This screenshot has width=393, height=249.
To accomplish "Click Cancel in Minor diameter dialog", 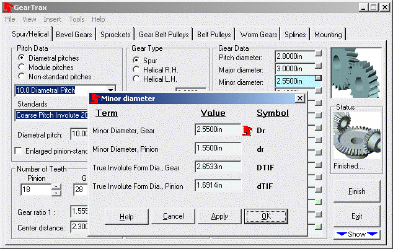I will pyautogui.click(x=173, y=216).
